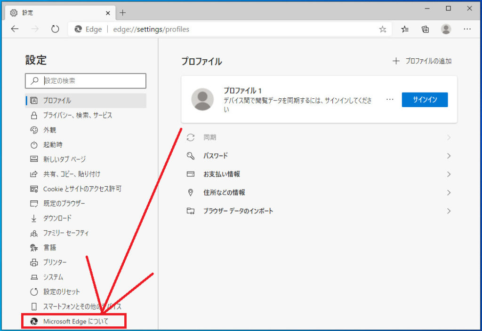Click the サインイン button
Viewport: 482px width, 331px height.
click(425, 100)
